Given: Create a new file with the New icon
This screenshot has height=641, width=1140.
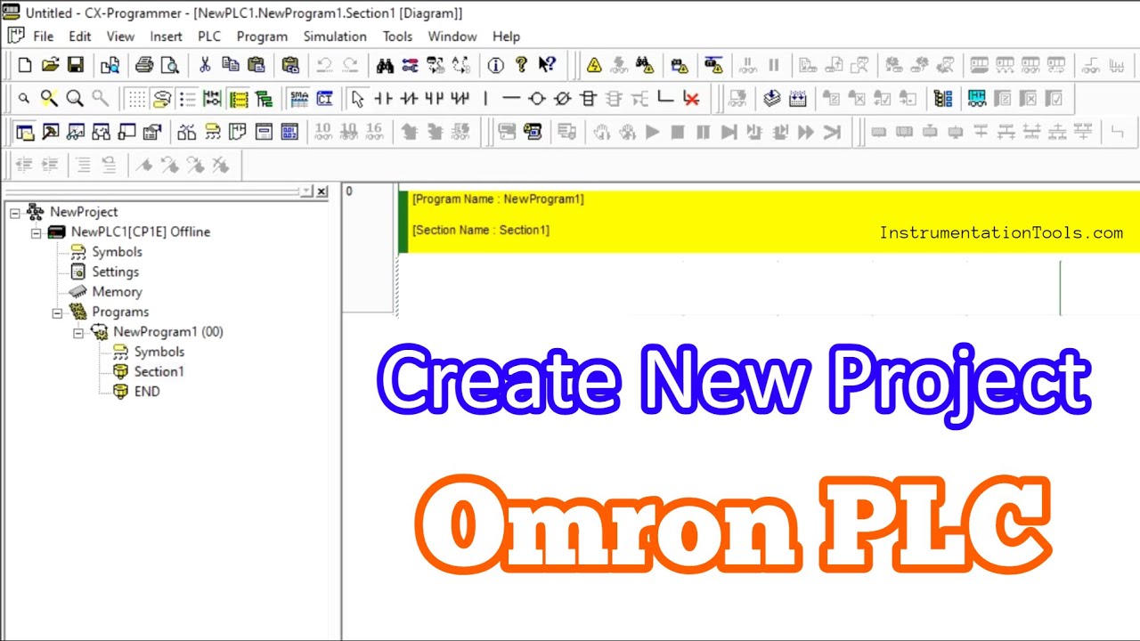Looking at the screenshot, I should (x=25, y=65).
